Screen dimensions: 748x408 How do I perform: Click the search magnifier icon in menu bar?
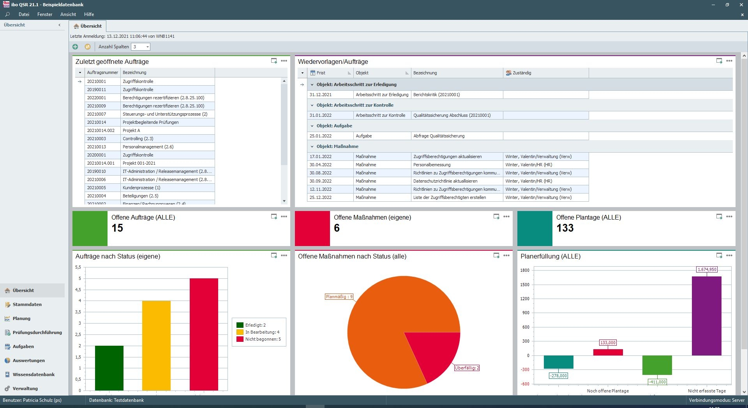(7, 14)
